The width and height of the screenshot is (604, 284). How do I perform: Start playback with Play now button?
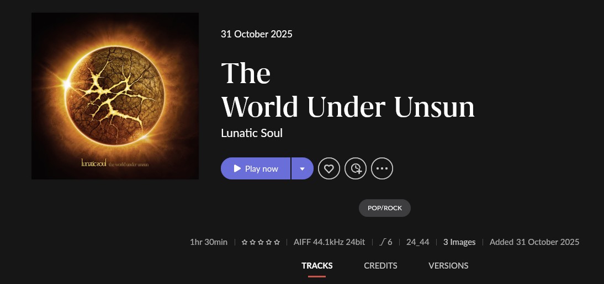pos(256,168)
